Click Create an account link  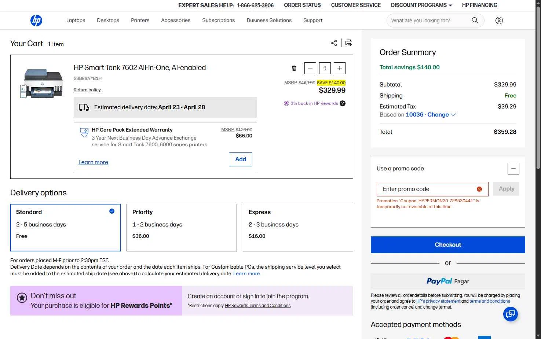pyautogui.click(x=211, y=296)
